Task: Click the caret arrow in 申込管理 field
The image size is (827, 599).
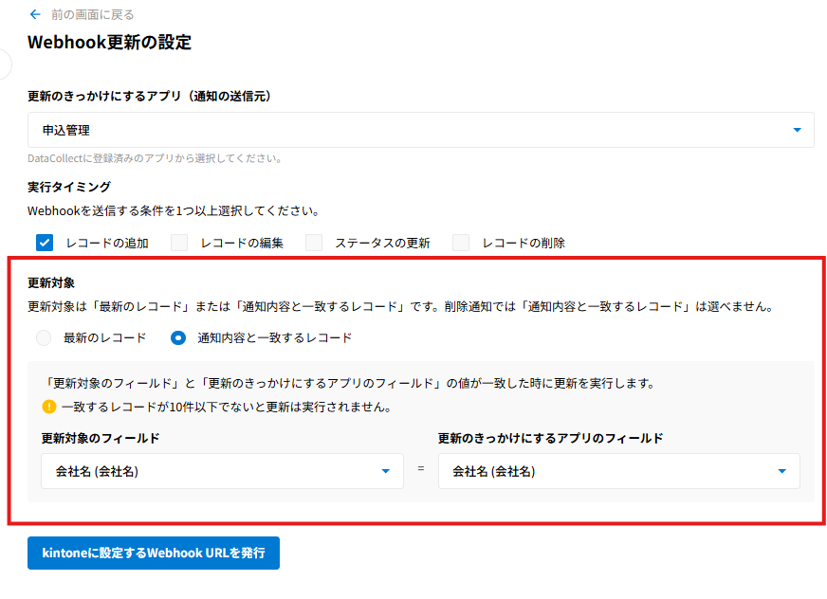Action: (x=797, y=130)
